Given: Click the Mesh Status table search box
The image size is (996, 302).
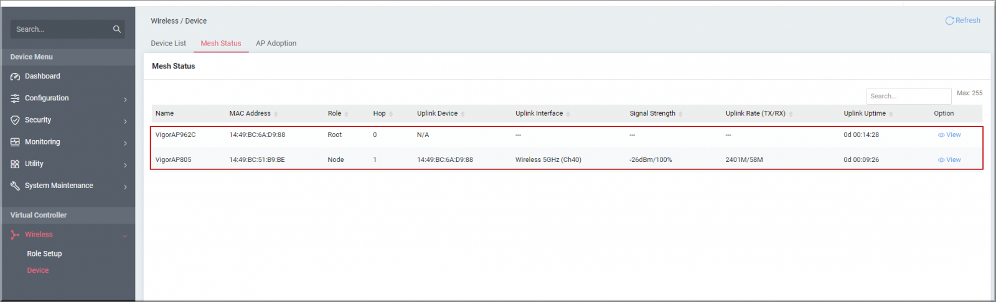Looking at the screenshot, I should click(x=908, y=96).
